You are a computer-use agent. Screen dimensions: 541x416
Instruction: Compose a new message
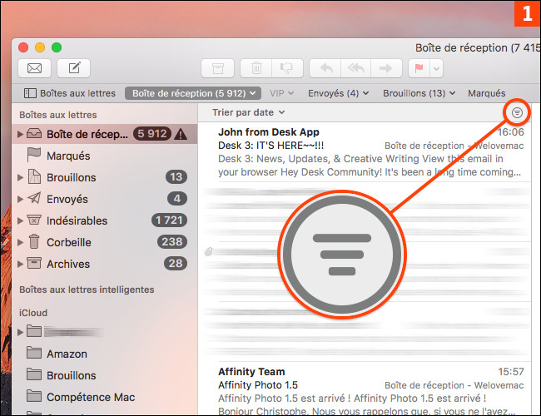pyautogui.click(x=74, y=68)
